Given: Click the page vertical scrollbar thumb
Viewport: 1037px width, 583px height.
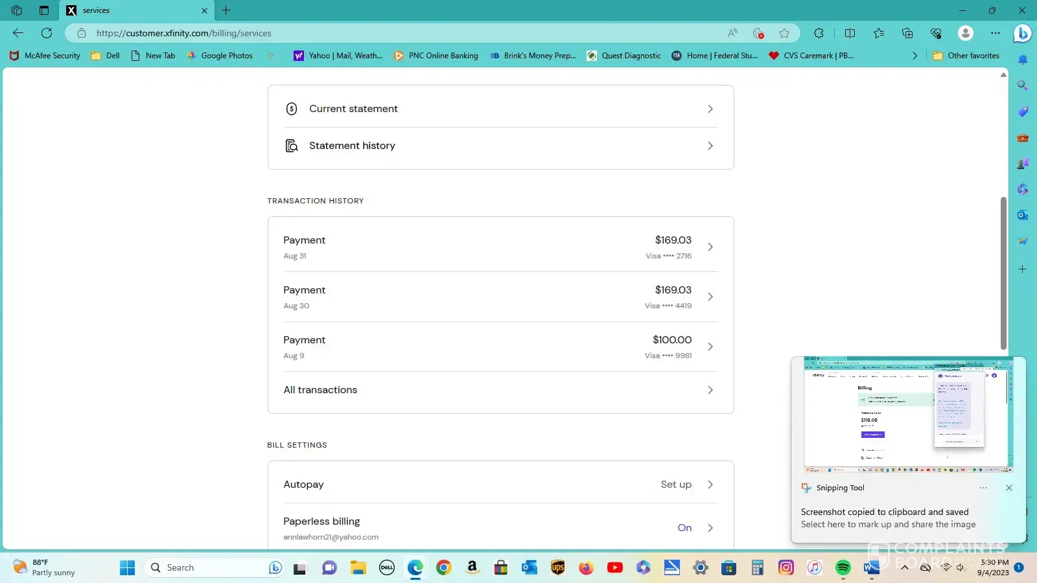Looking at the screenshot, I should [x=1003, y=273].
